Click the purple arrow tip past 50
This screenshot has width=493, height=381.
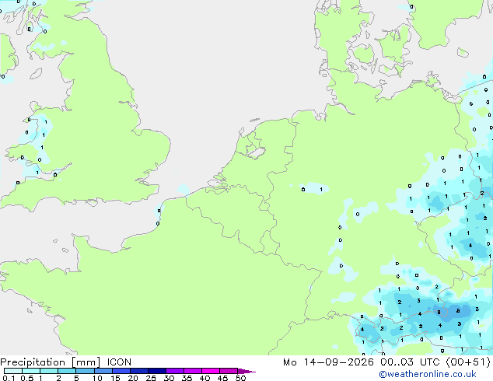pos(247,371)
